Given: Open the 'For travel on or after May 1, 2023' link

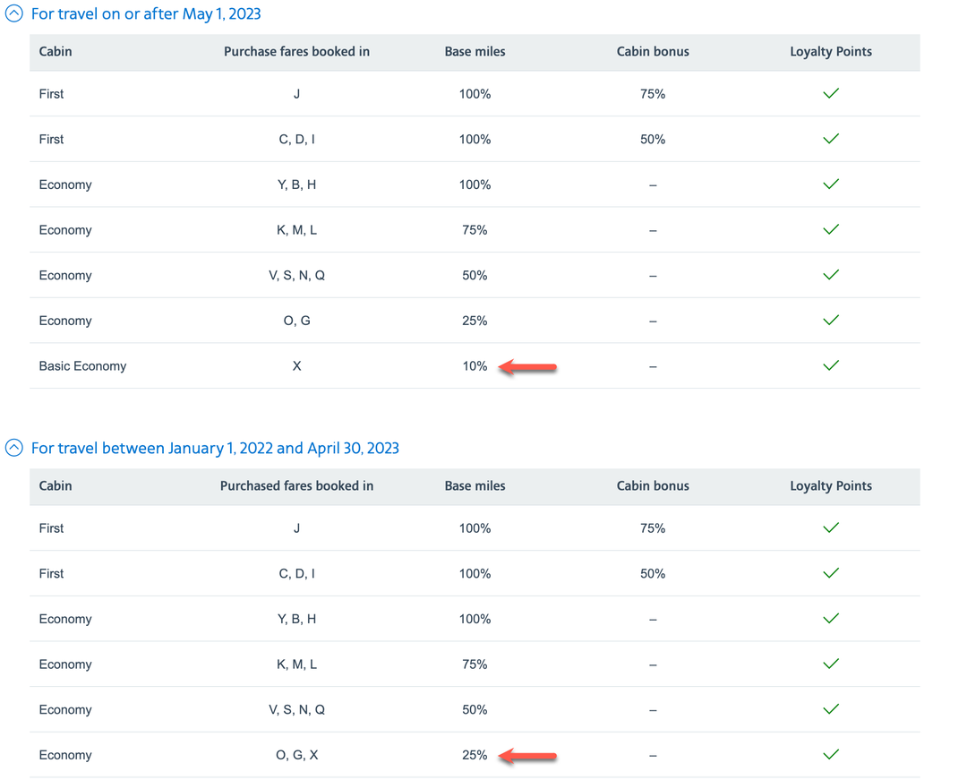Looking at the screenshot, I should (x=146, y=13).
